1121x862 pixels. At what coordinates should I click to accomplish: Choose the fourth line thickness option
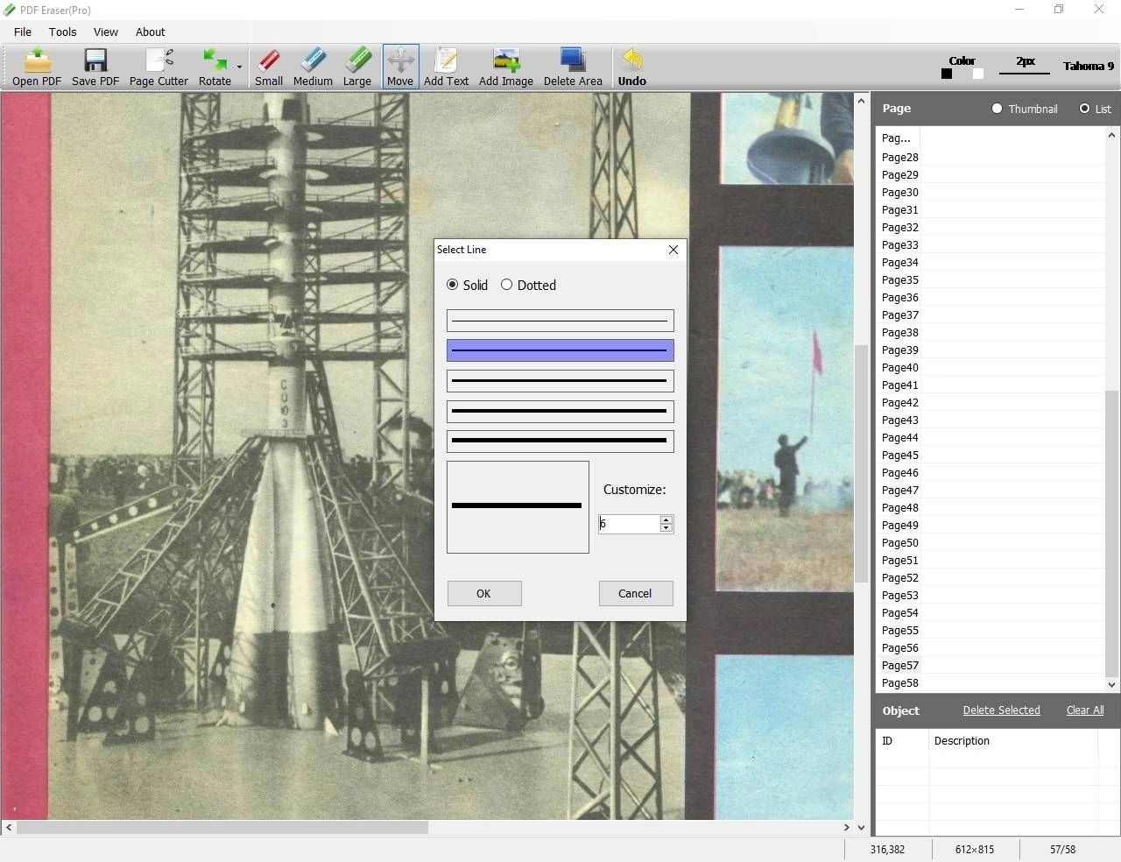point(560,411)
